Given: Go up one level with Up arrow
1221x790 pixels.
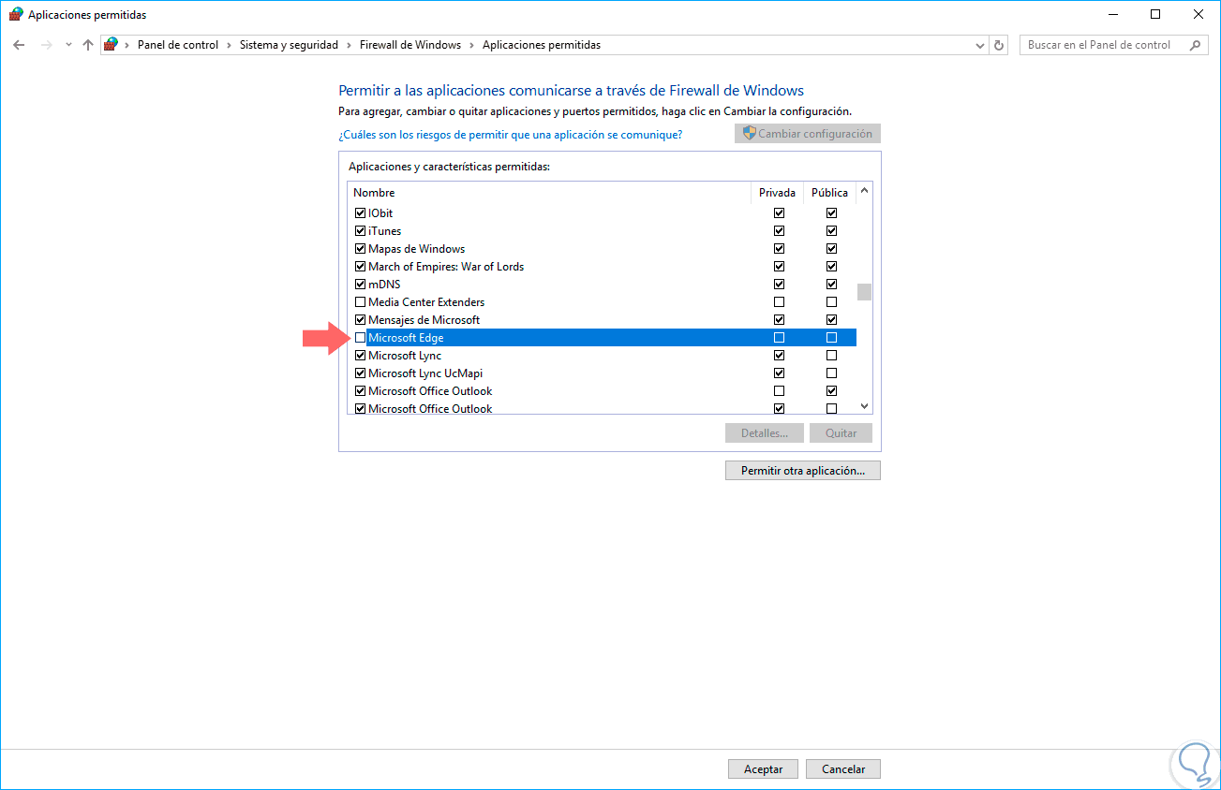Looking at the screenshot, I should [88, 45].
